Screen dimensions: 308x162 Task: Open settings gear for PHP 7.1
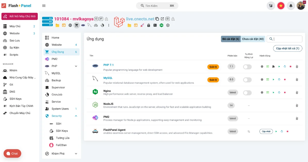262,66
